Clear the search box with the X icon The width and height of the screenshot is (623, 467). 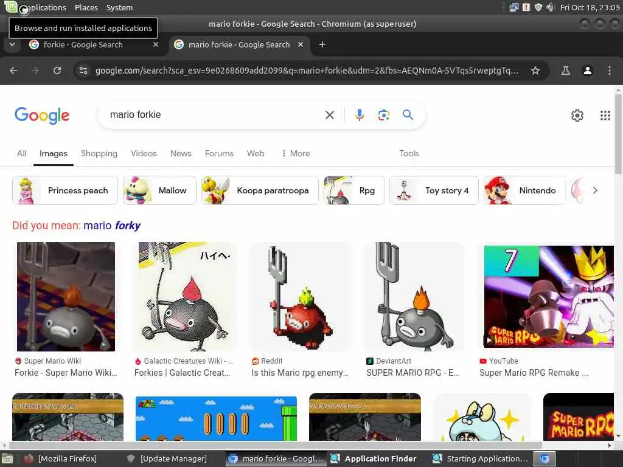tap(329, 115)
